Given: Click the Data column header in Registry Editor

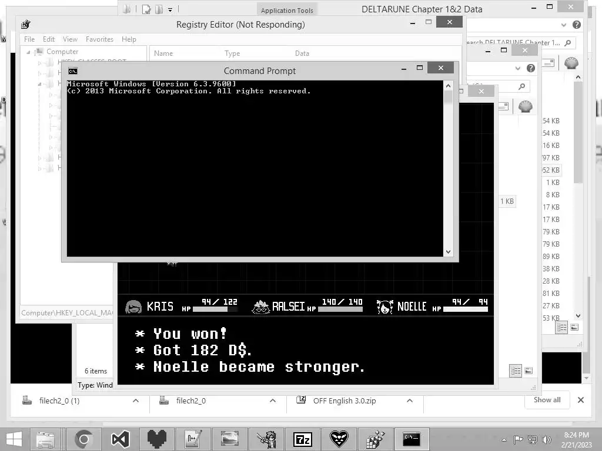Looking at the screenshot, I should [302, 53].
